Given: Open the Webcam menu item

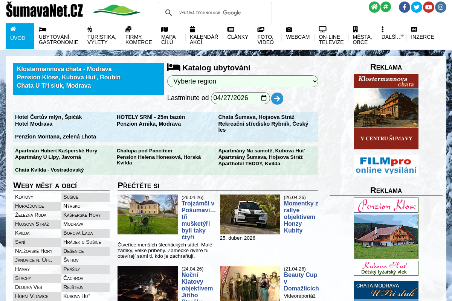Looking at the screenshot, I should pyautogui.click(x=298, y=36).
